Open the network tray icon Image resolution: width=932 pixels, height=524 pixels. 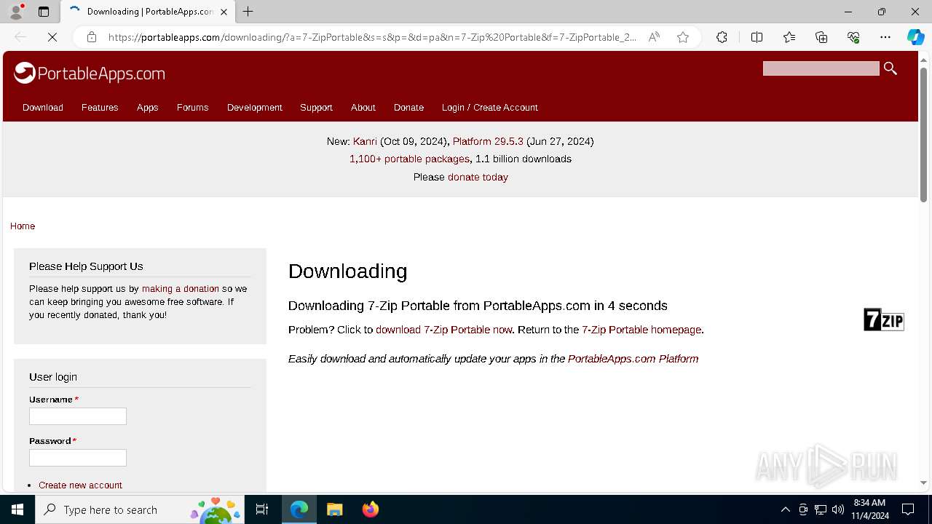point(821,509)
